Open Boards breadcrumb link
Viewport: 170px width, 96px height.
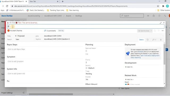point(69,16)
